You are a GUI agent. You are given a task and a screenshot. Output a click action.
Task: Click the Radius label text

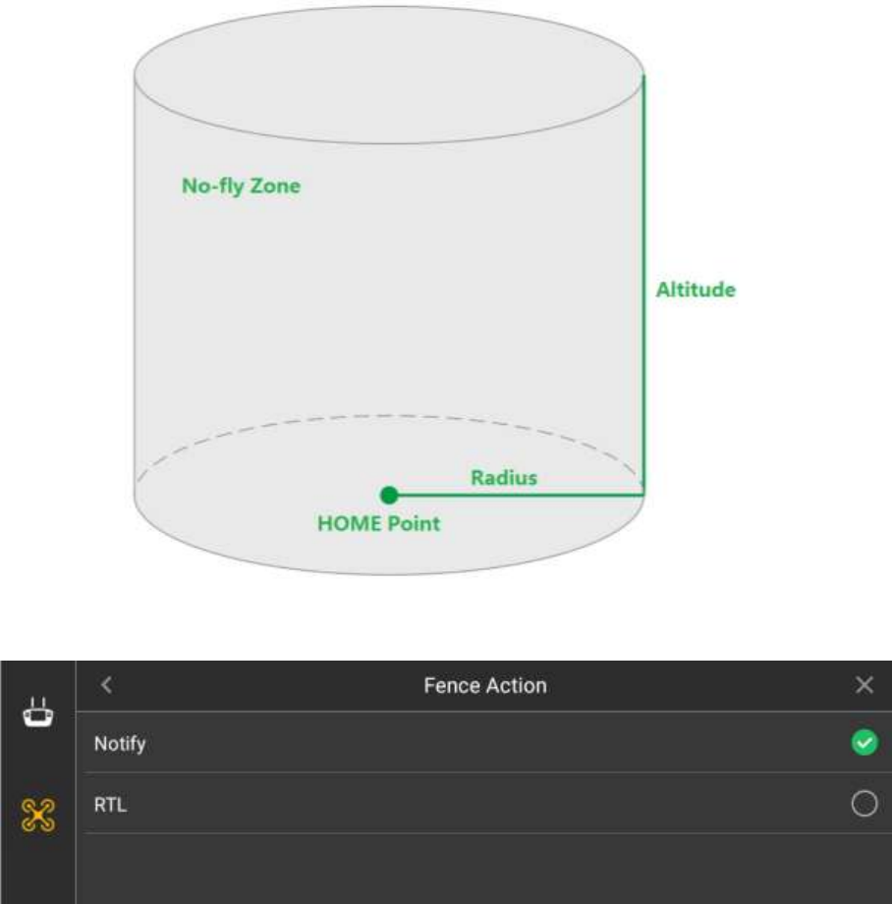[x=504, y=478]
